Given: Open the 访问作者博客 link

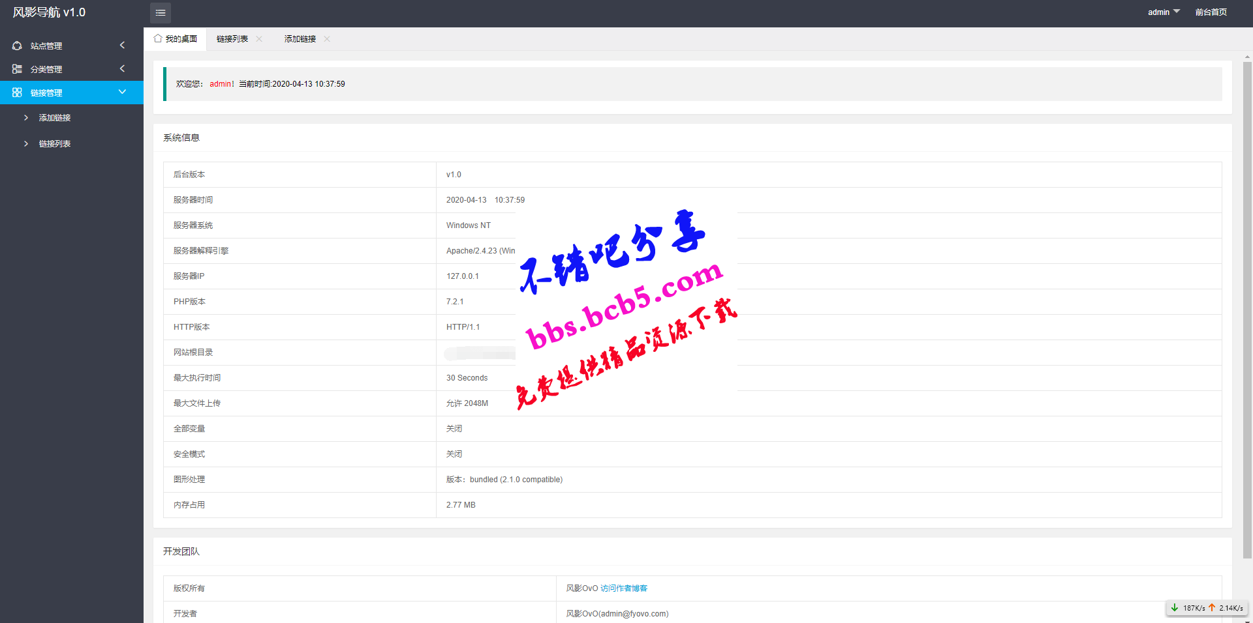Looking at the screenshot, I should 624,588.
